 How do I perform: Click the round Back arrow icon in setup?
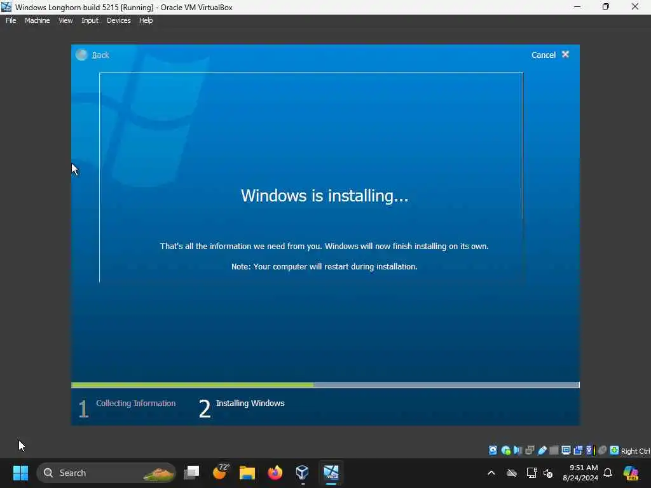81,55
